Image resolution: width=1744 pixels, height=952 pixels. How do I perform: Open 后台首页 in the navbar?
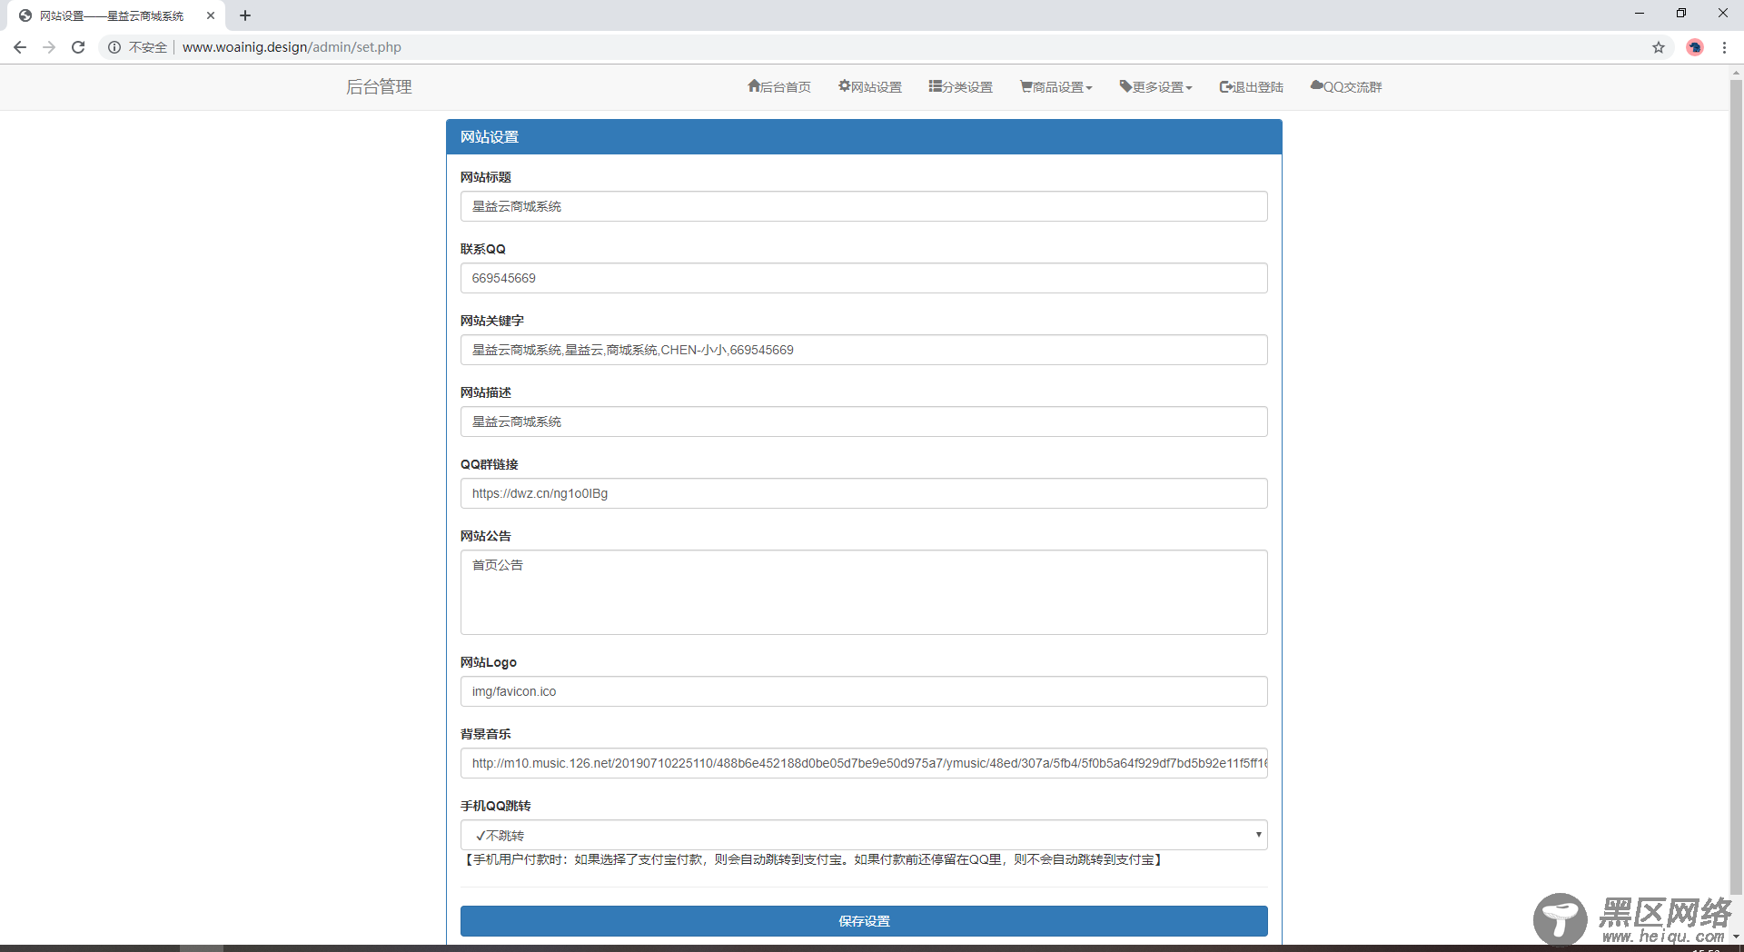779,87
